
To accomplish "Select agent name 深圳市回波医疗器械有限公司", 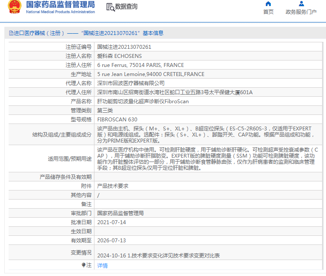I will tap(131, 83).
